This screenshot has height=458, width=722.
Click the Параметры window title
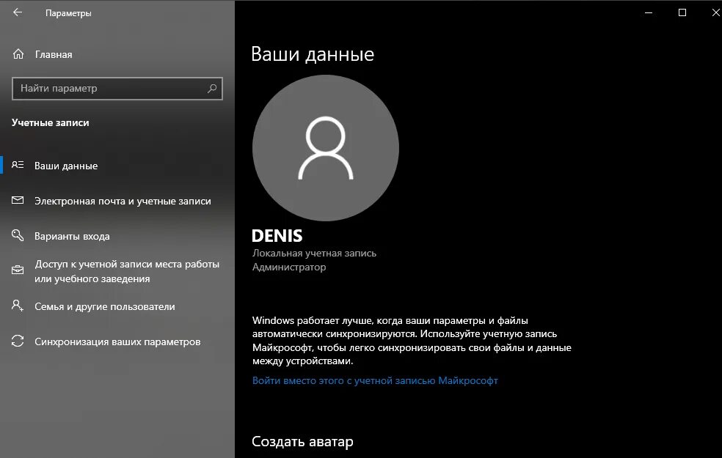(68, 13)
